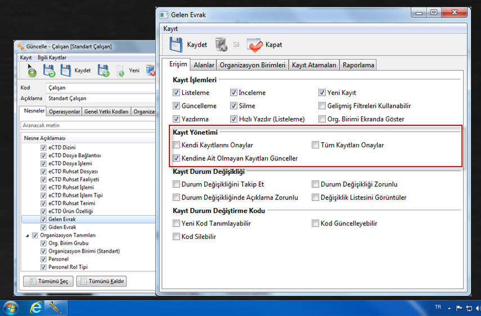Click the Kaydet save icon in Gelen Evrak
The width and height of the screenshot is (481, 316).
click(x=177, y=45)
